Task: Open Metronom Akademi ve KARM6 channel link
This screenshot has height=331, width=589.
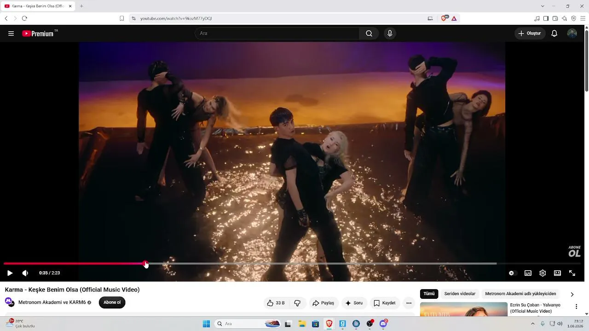Action: [x=52, y=302]
